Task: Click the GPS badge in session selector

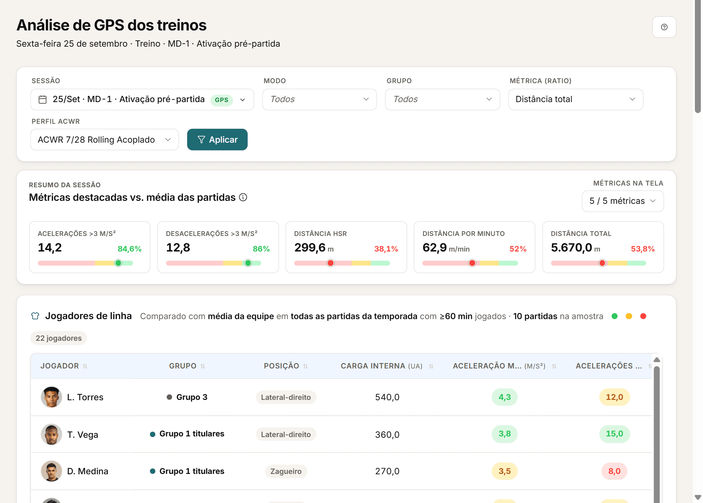Action: pyautogui.click(x=222, y=100)
